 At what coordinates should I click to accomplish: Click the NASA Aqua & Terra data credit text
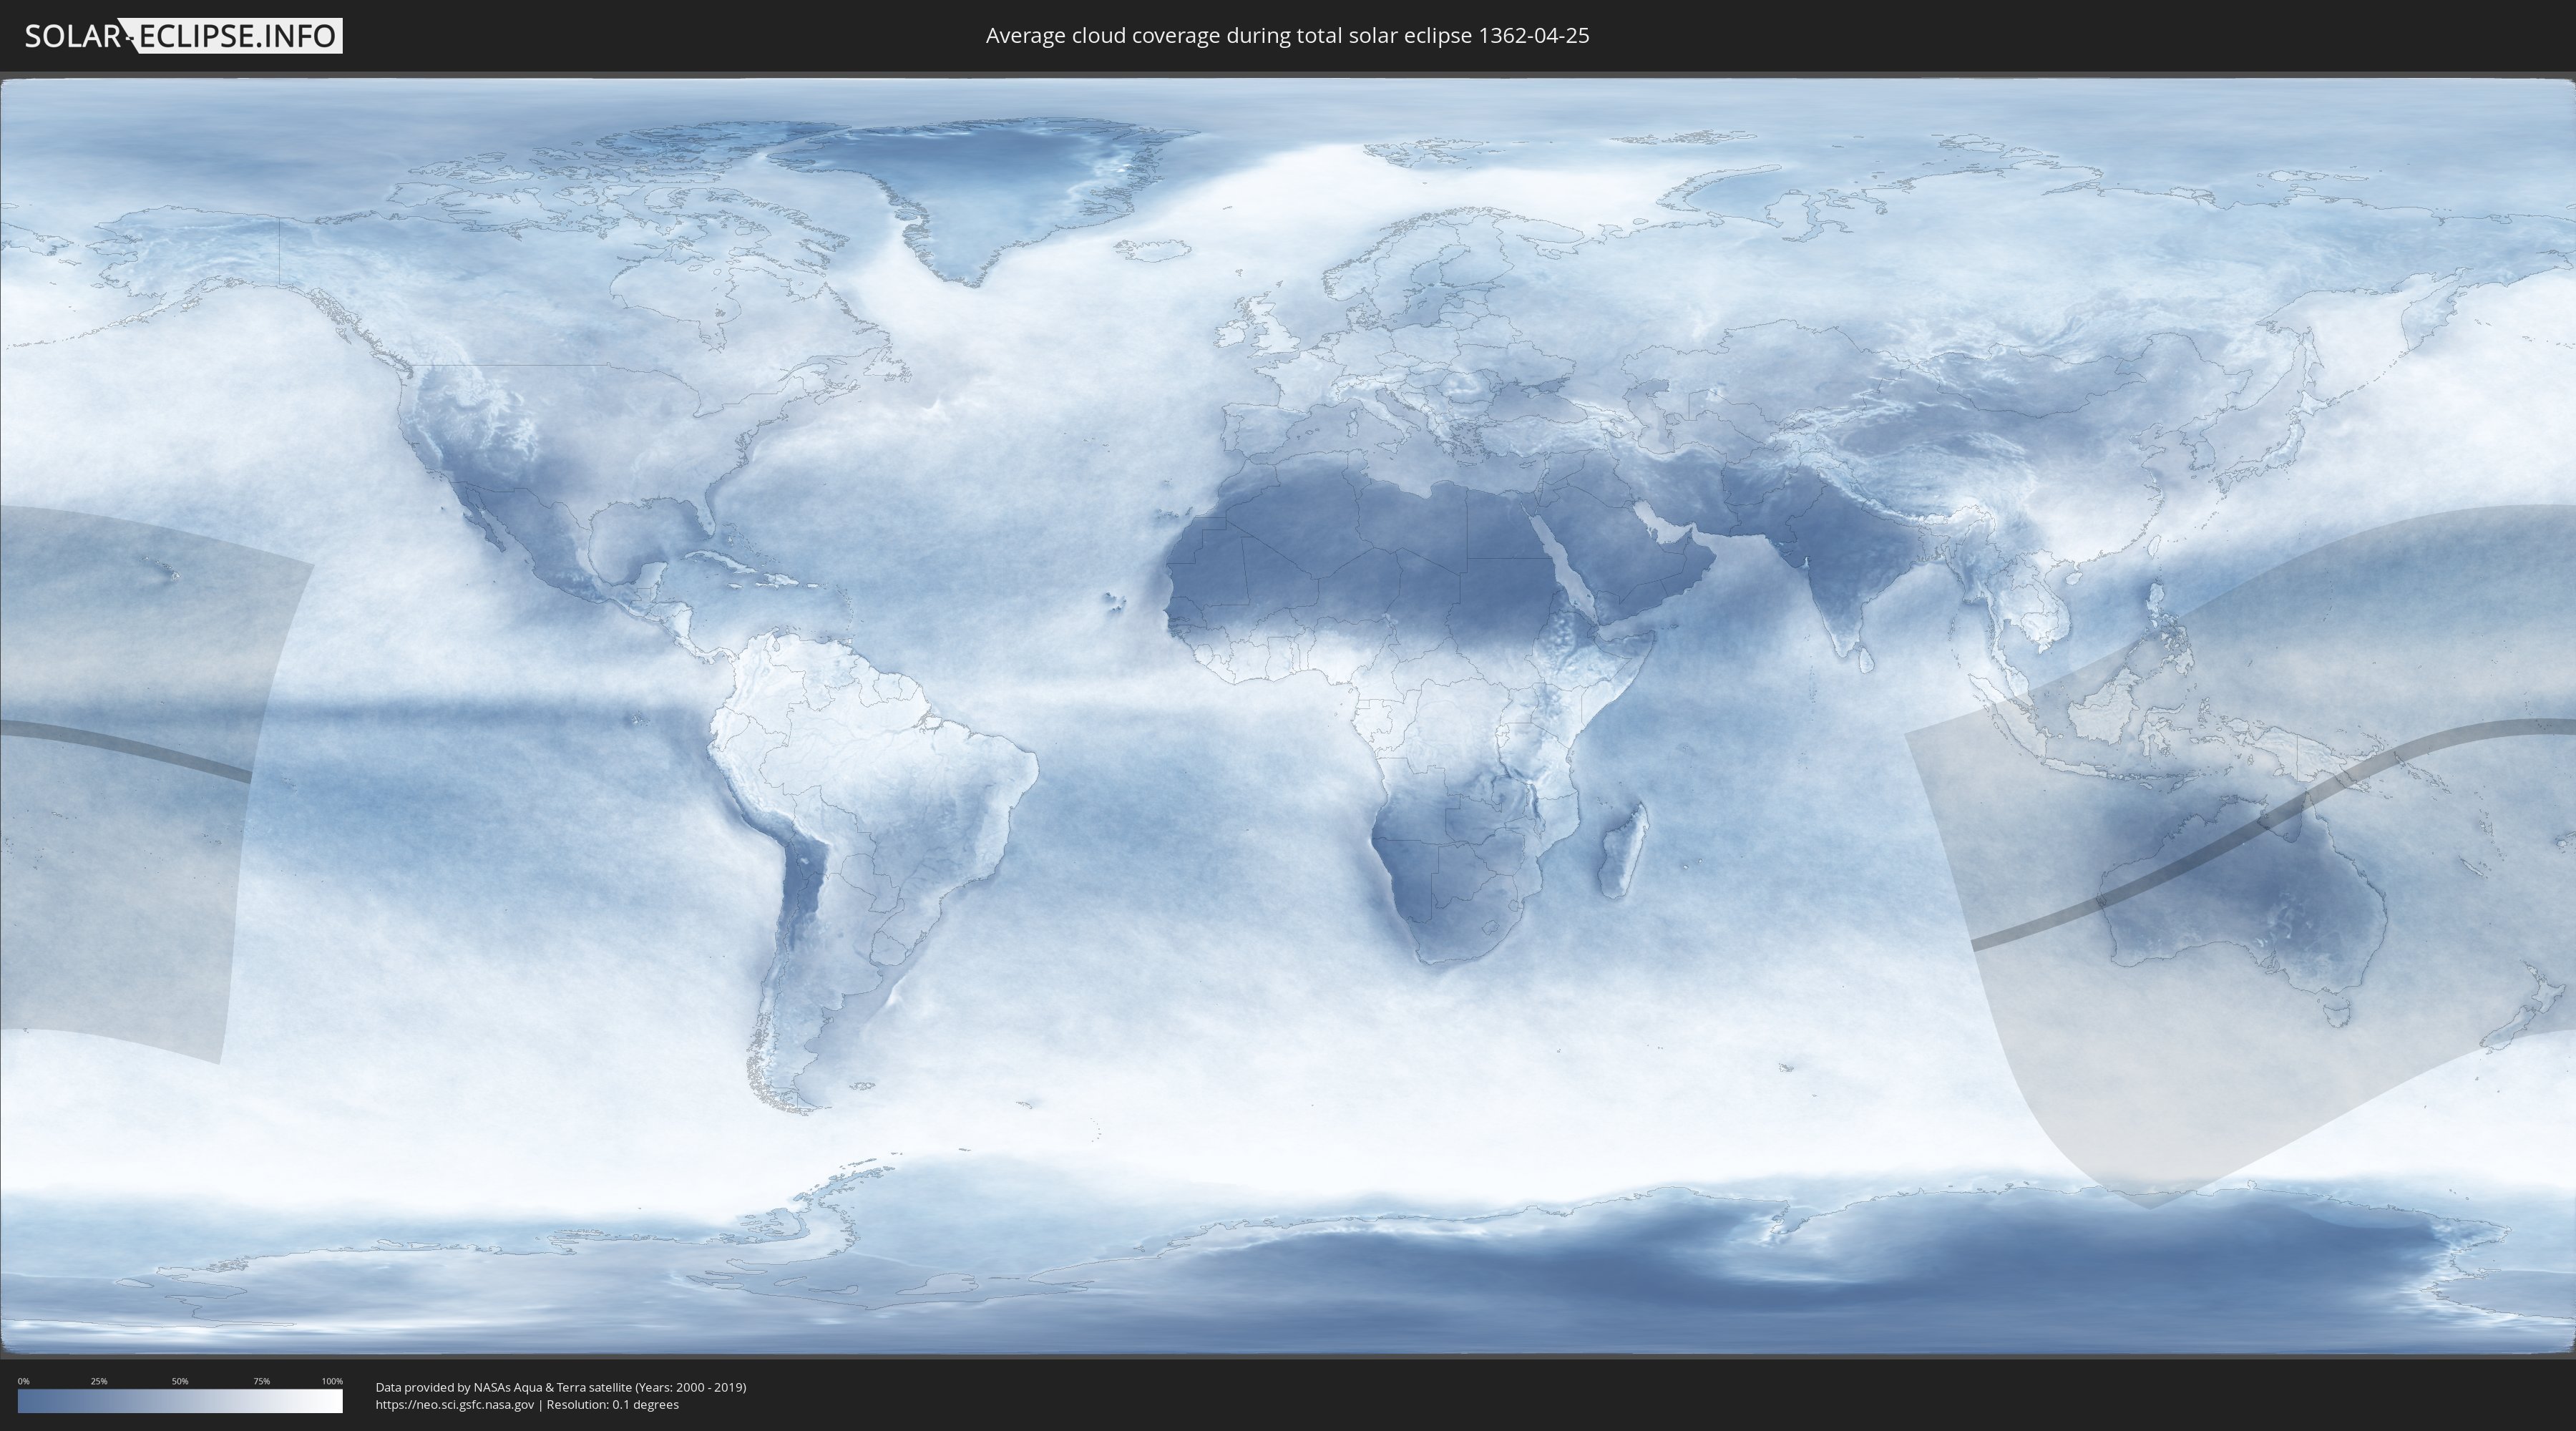point(561,1387)
